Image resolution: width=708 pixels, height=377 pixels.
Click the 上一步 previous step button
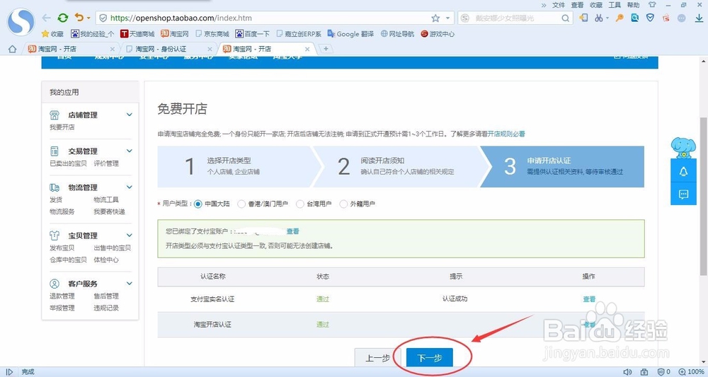coord(377,358)
